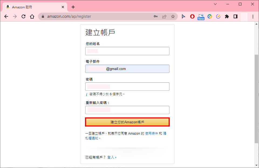Click the address bar URL amazon.com/ap/register
259x168 pixels.
pyautogui.click(x=69, y=16)
